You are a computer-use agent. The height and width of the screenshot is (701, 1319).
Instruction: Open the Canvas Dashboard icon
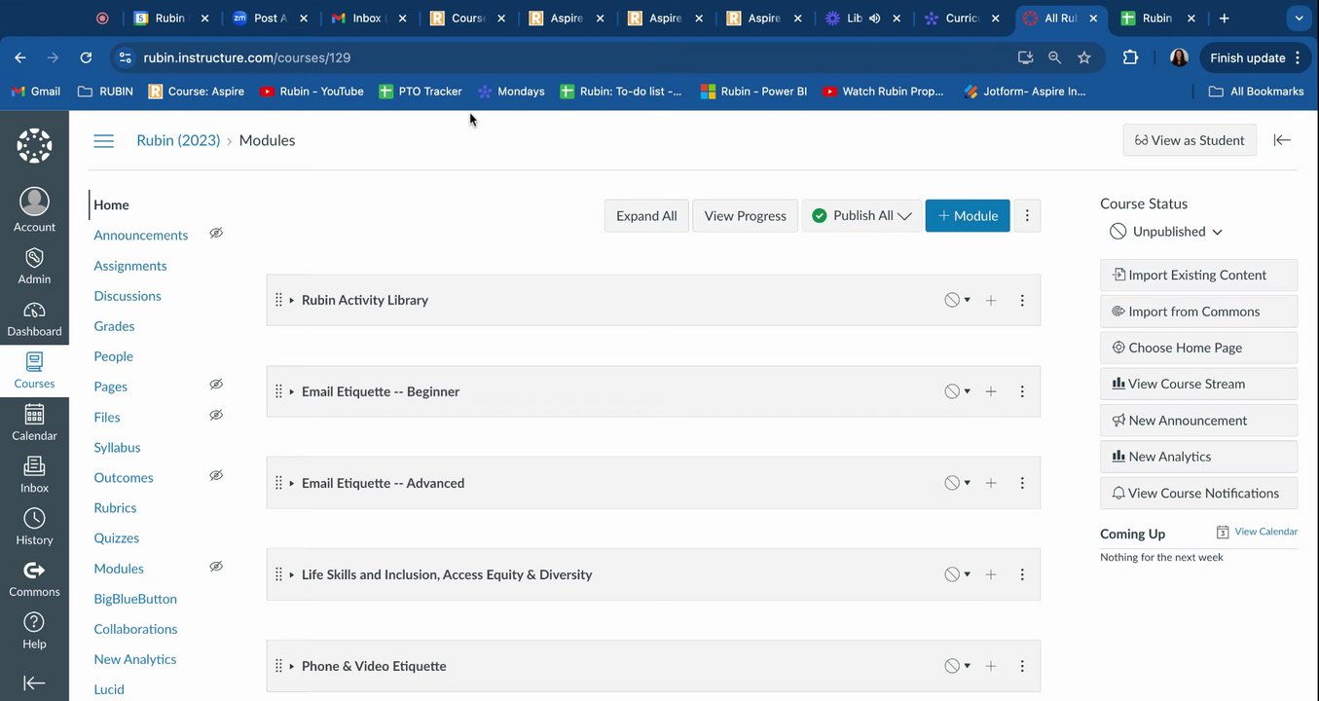tap(34, 312)
